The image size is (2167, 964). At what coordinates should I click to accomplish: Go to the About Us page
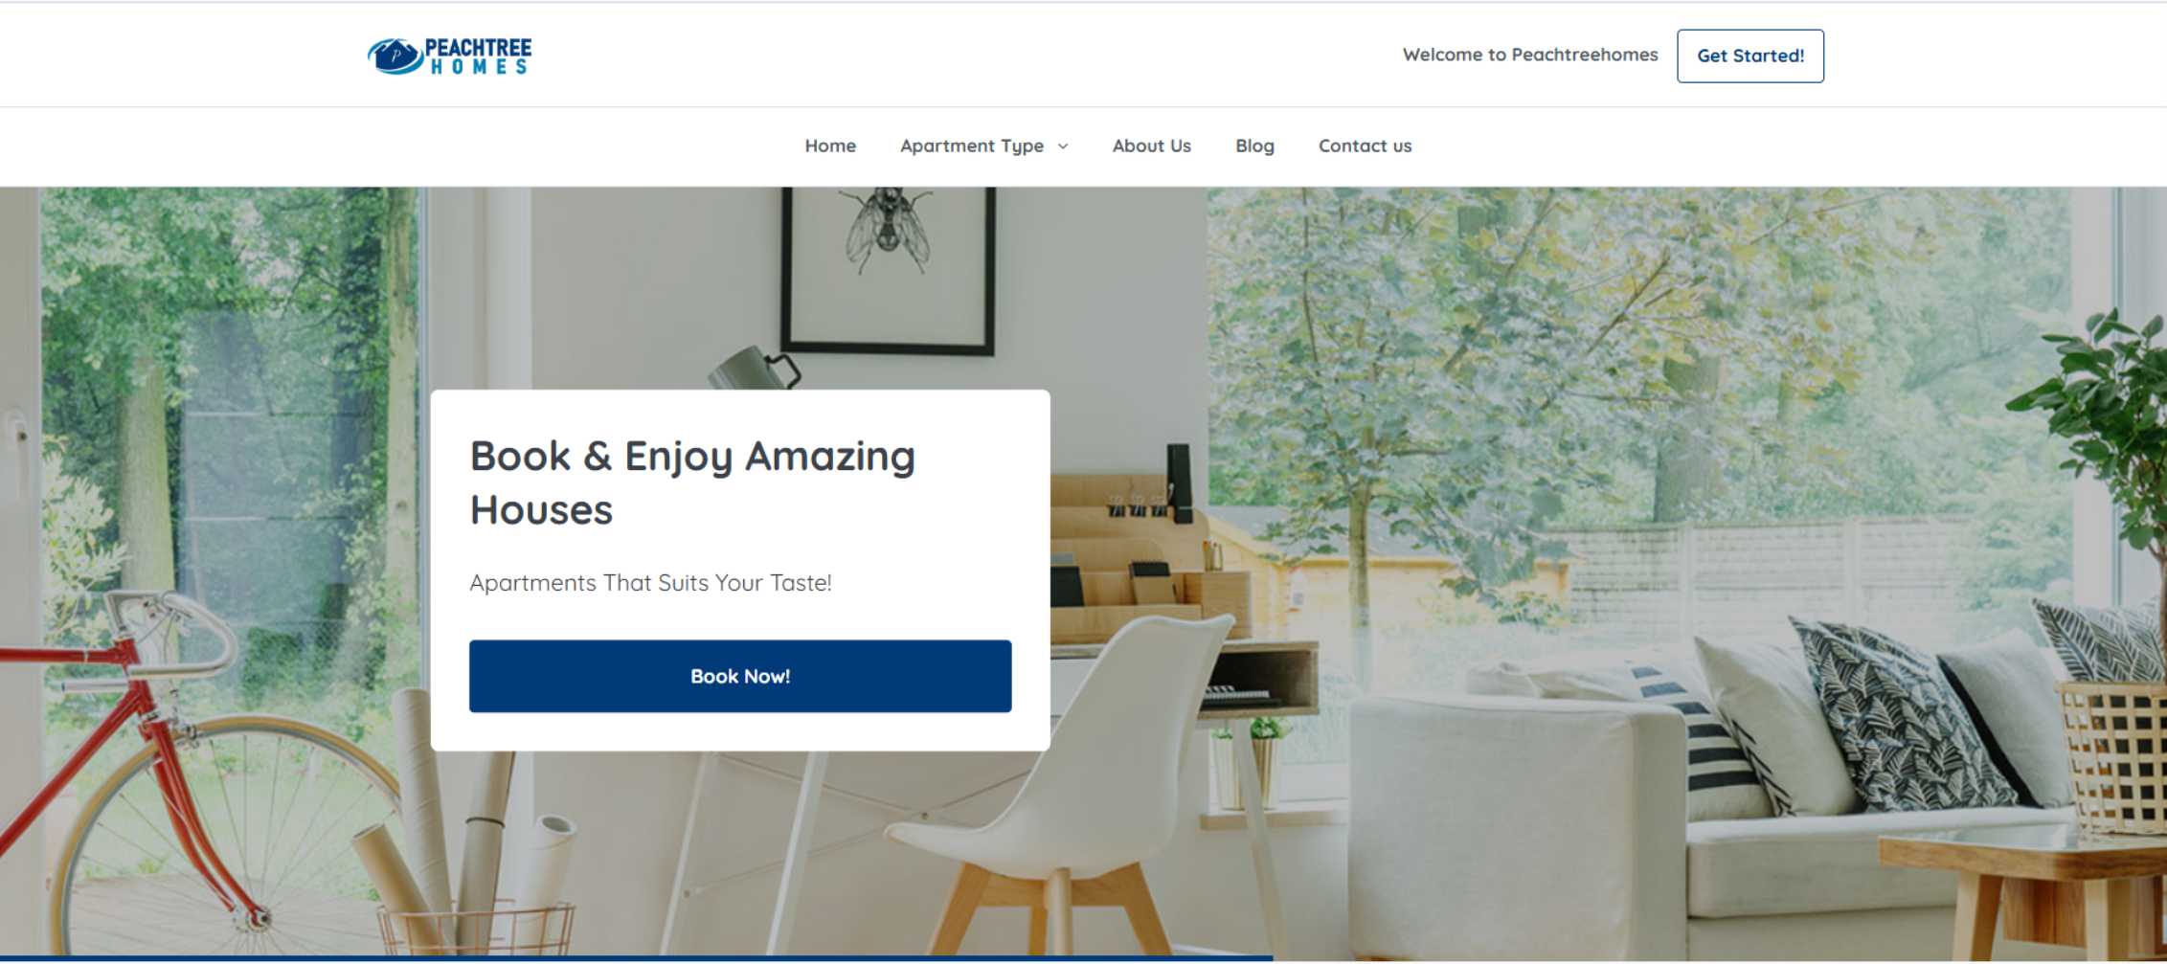tap(1151, 146)
